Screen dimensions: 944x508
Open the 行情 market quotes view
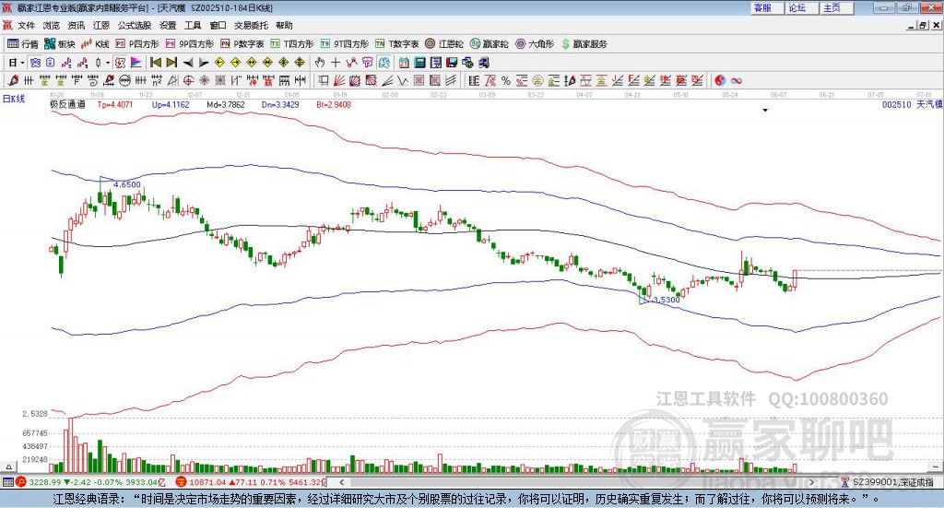(x=22, y=44)
